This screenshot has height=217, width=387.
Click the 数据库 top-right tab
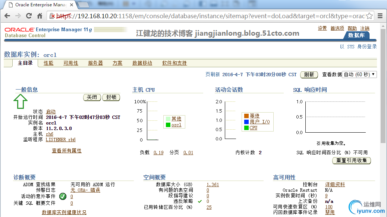(x=356, y=35)
